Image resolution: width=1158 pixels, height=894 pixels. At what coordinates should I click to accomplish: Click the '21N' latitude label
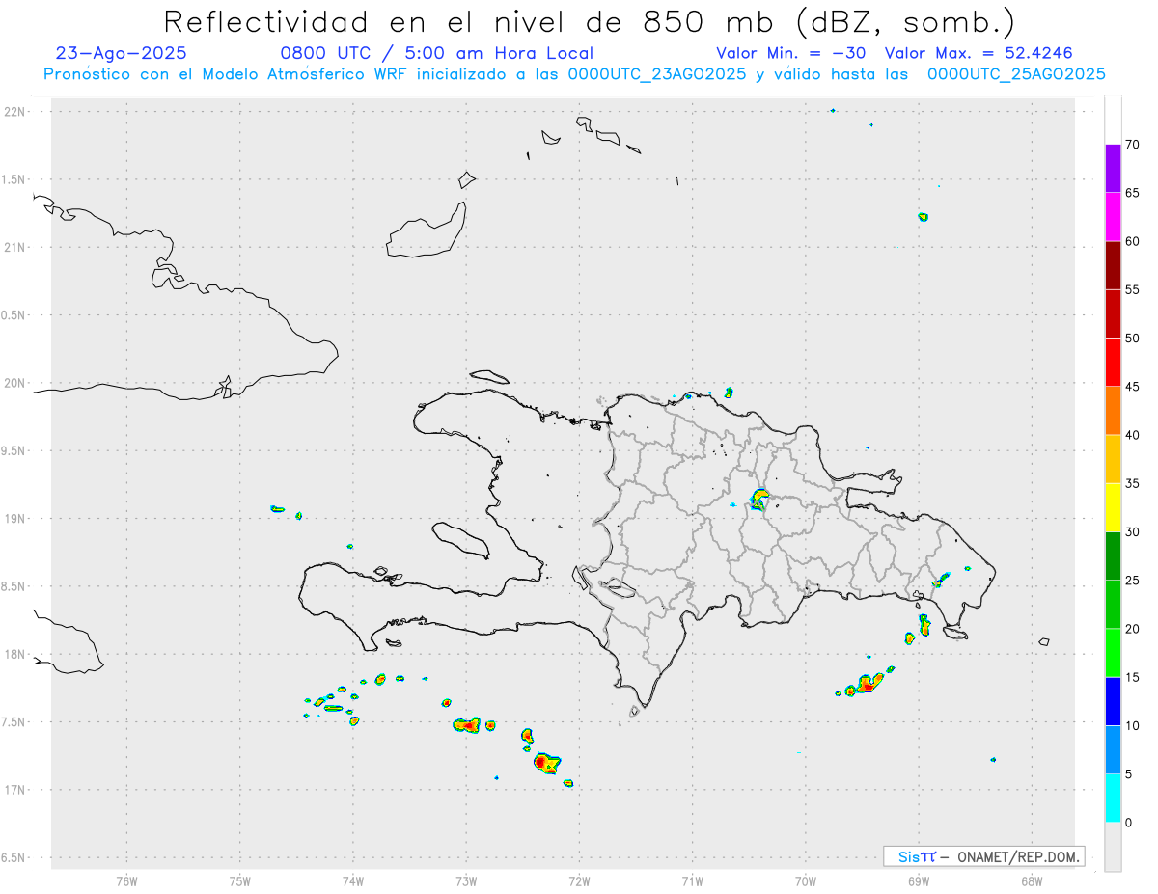coord(14,247)
